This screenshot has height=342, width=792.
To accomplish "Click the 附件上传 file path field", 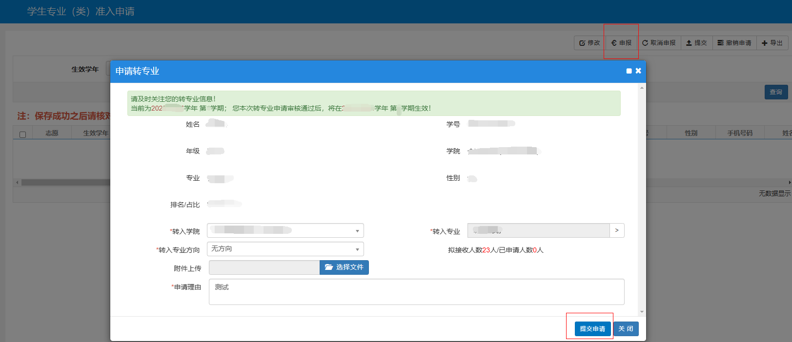I will (x=264, y=267).
